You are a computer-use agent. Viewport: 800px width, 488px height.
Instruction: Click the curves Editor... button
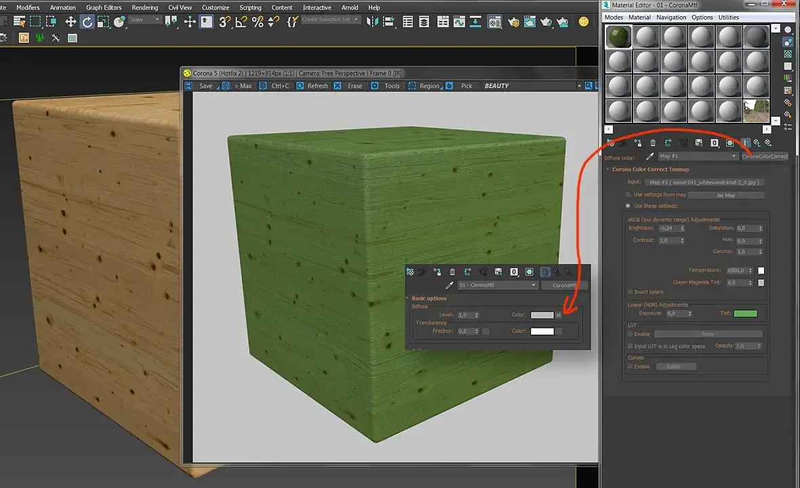[676, 367]
